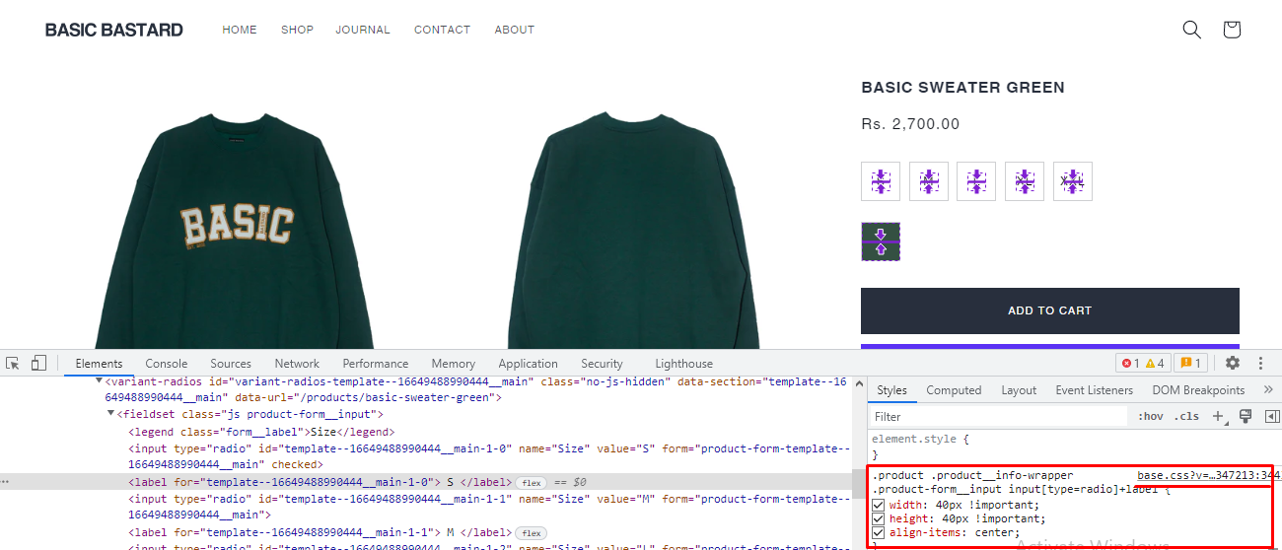Open the Sources tab

pos(231,363)
